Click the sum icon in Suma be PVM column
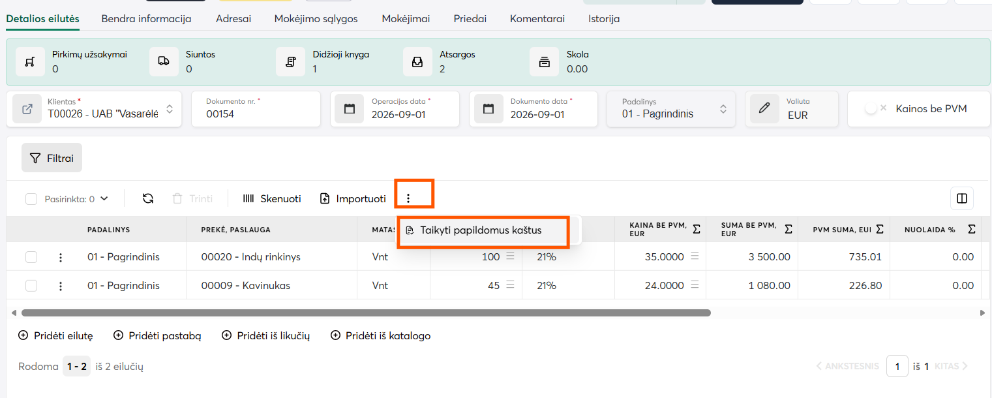The width and height of the screenshot is (992, 398). pyautogui.click(x=789, y=229)
